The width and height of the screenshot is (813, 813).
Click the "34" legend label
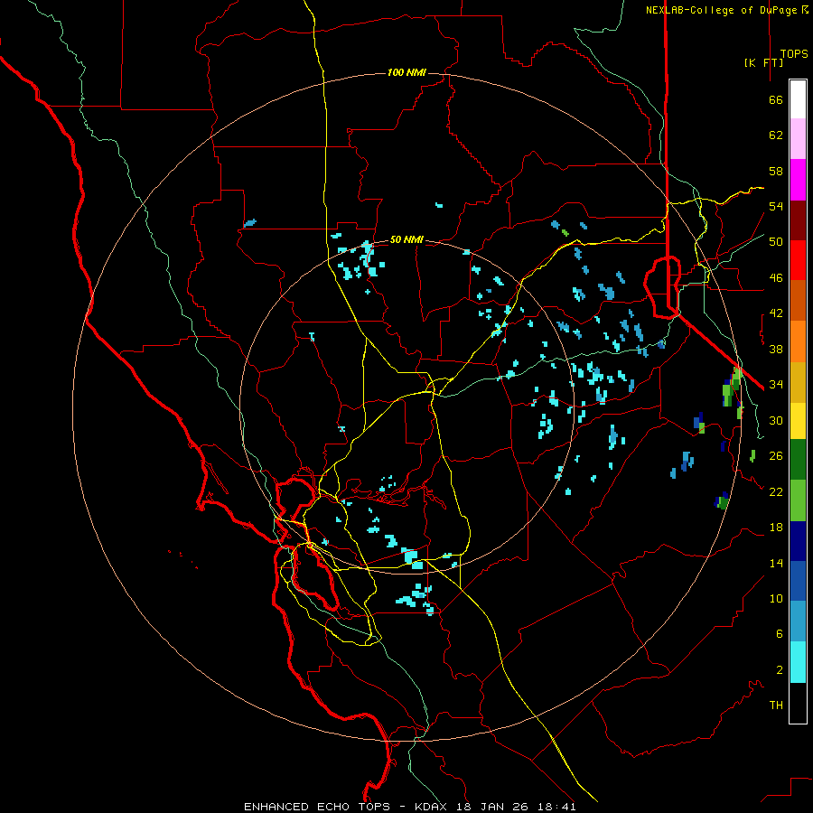click(776, 385)
